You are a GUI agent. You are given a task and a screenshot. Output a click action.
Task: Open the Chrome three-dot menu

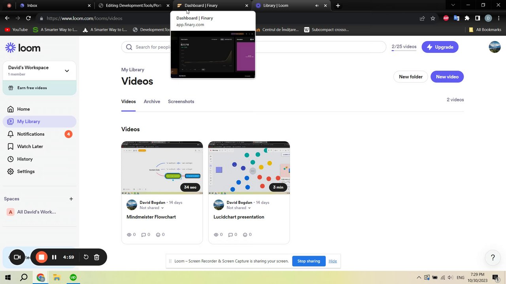coord(499,18)
